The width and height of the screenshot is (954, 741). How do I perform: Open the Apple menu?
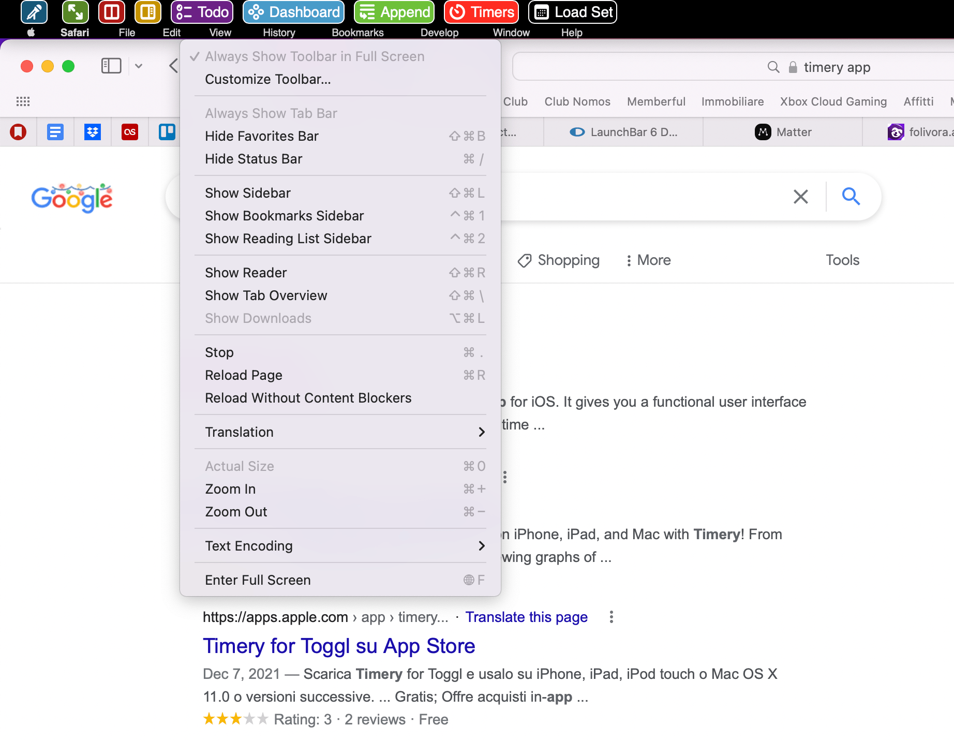coord(31,33)
